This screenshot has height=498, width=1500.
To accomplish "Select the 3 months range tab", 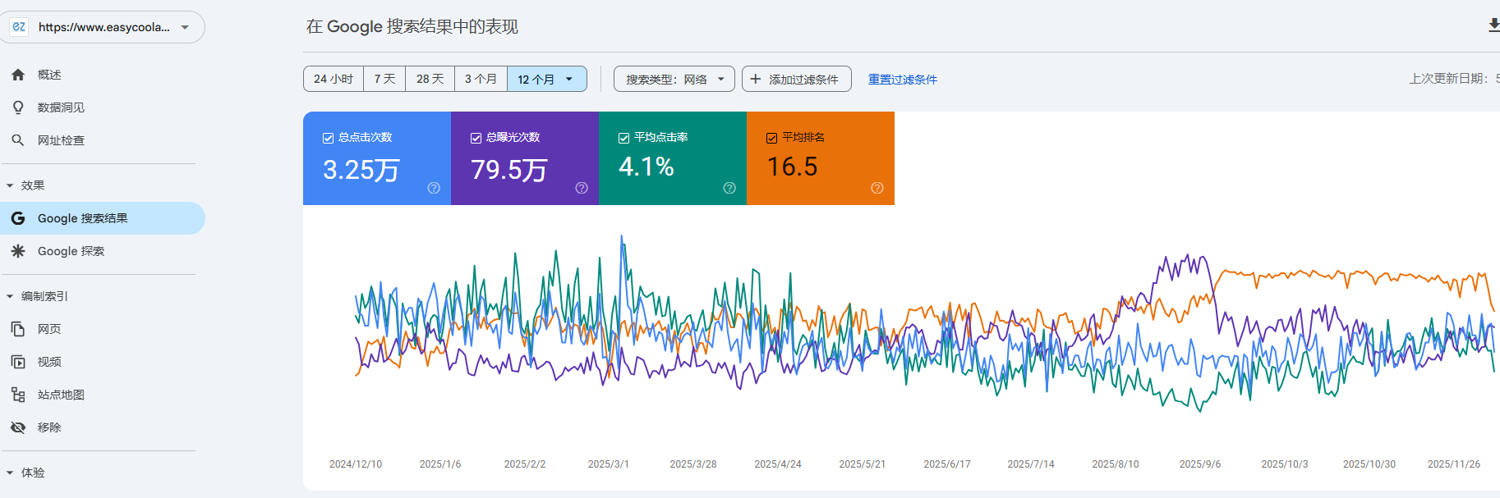I will [x=481, y=79].
